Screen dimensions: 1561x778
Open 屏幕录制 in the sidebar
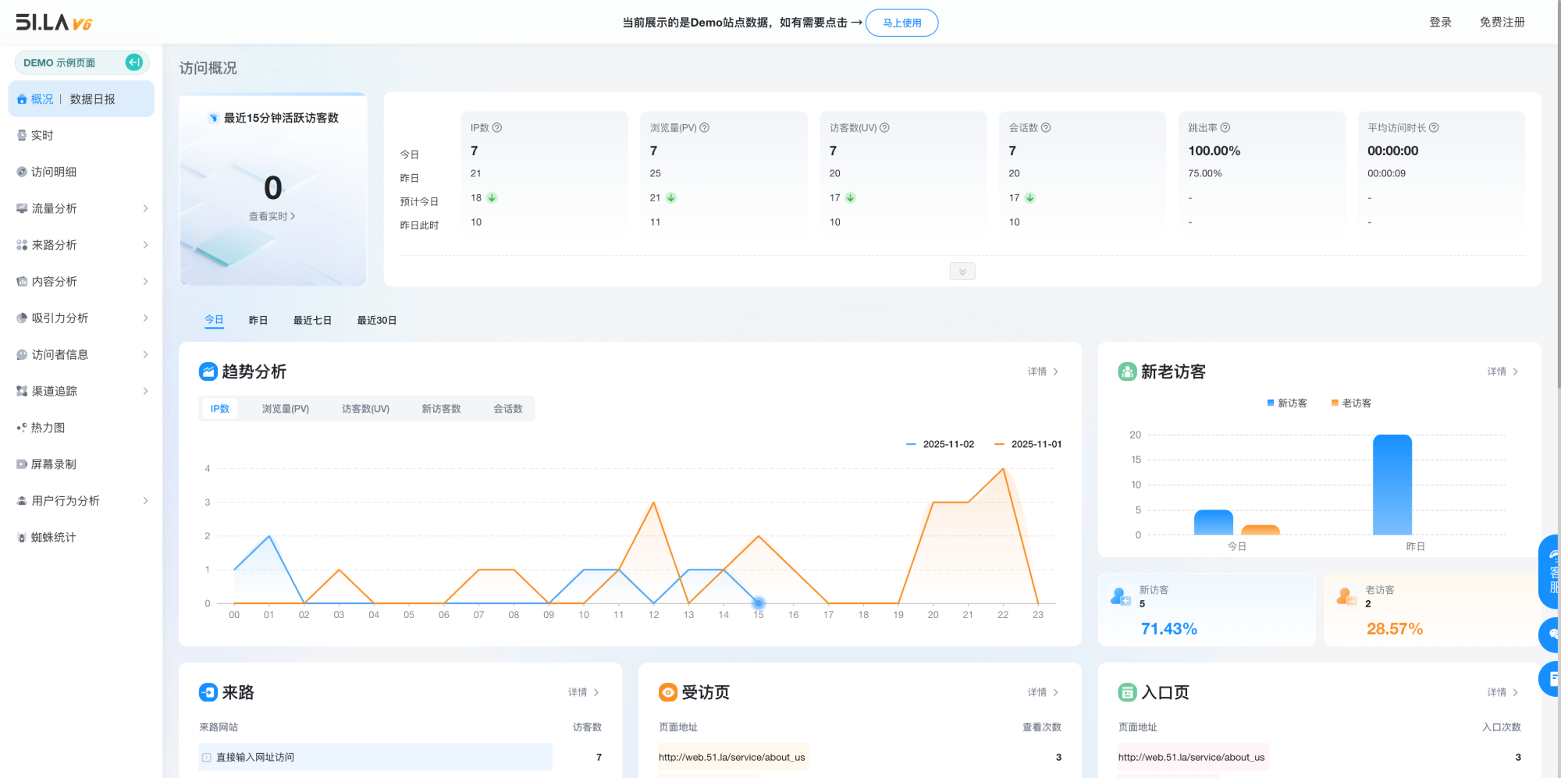tap(53, 464)
